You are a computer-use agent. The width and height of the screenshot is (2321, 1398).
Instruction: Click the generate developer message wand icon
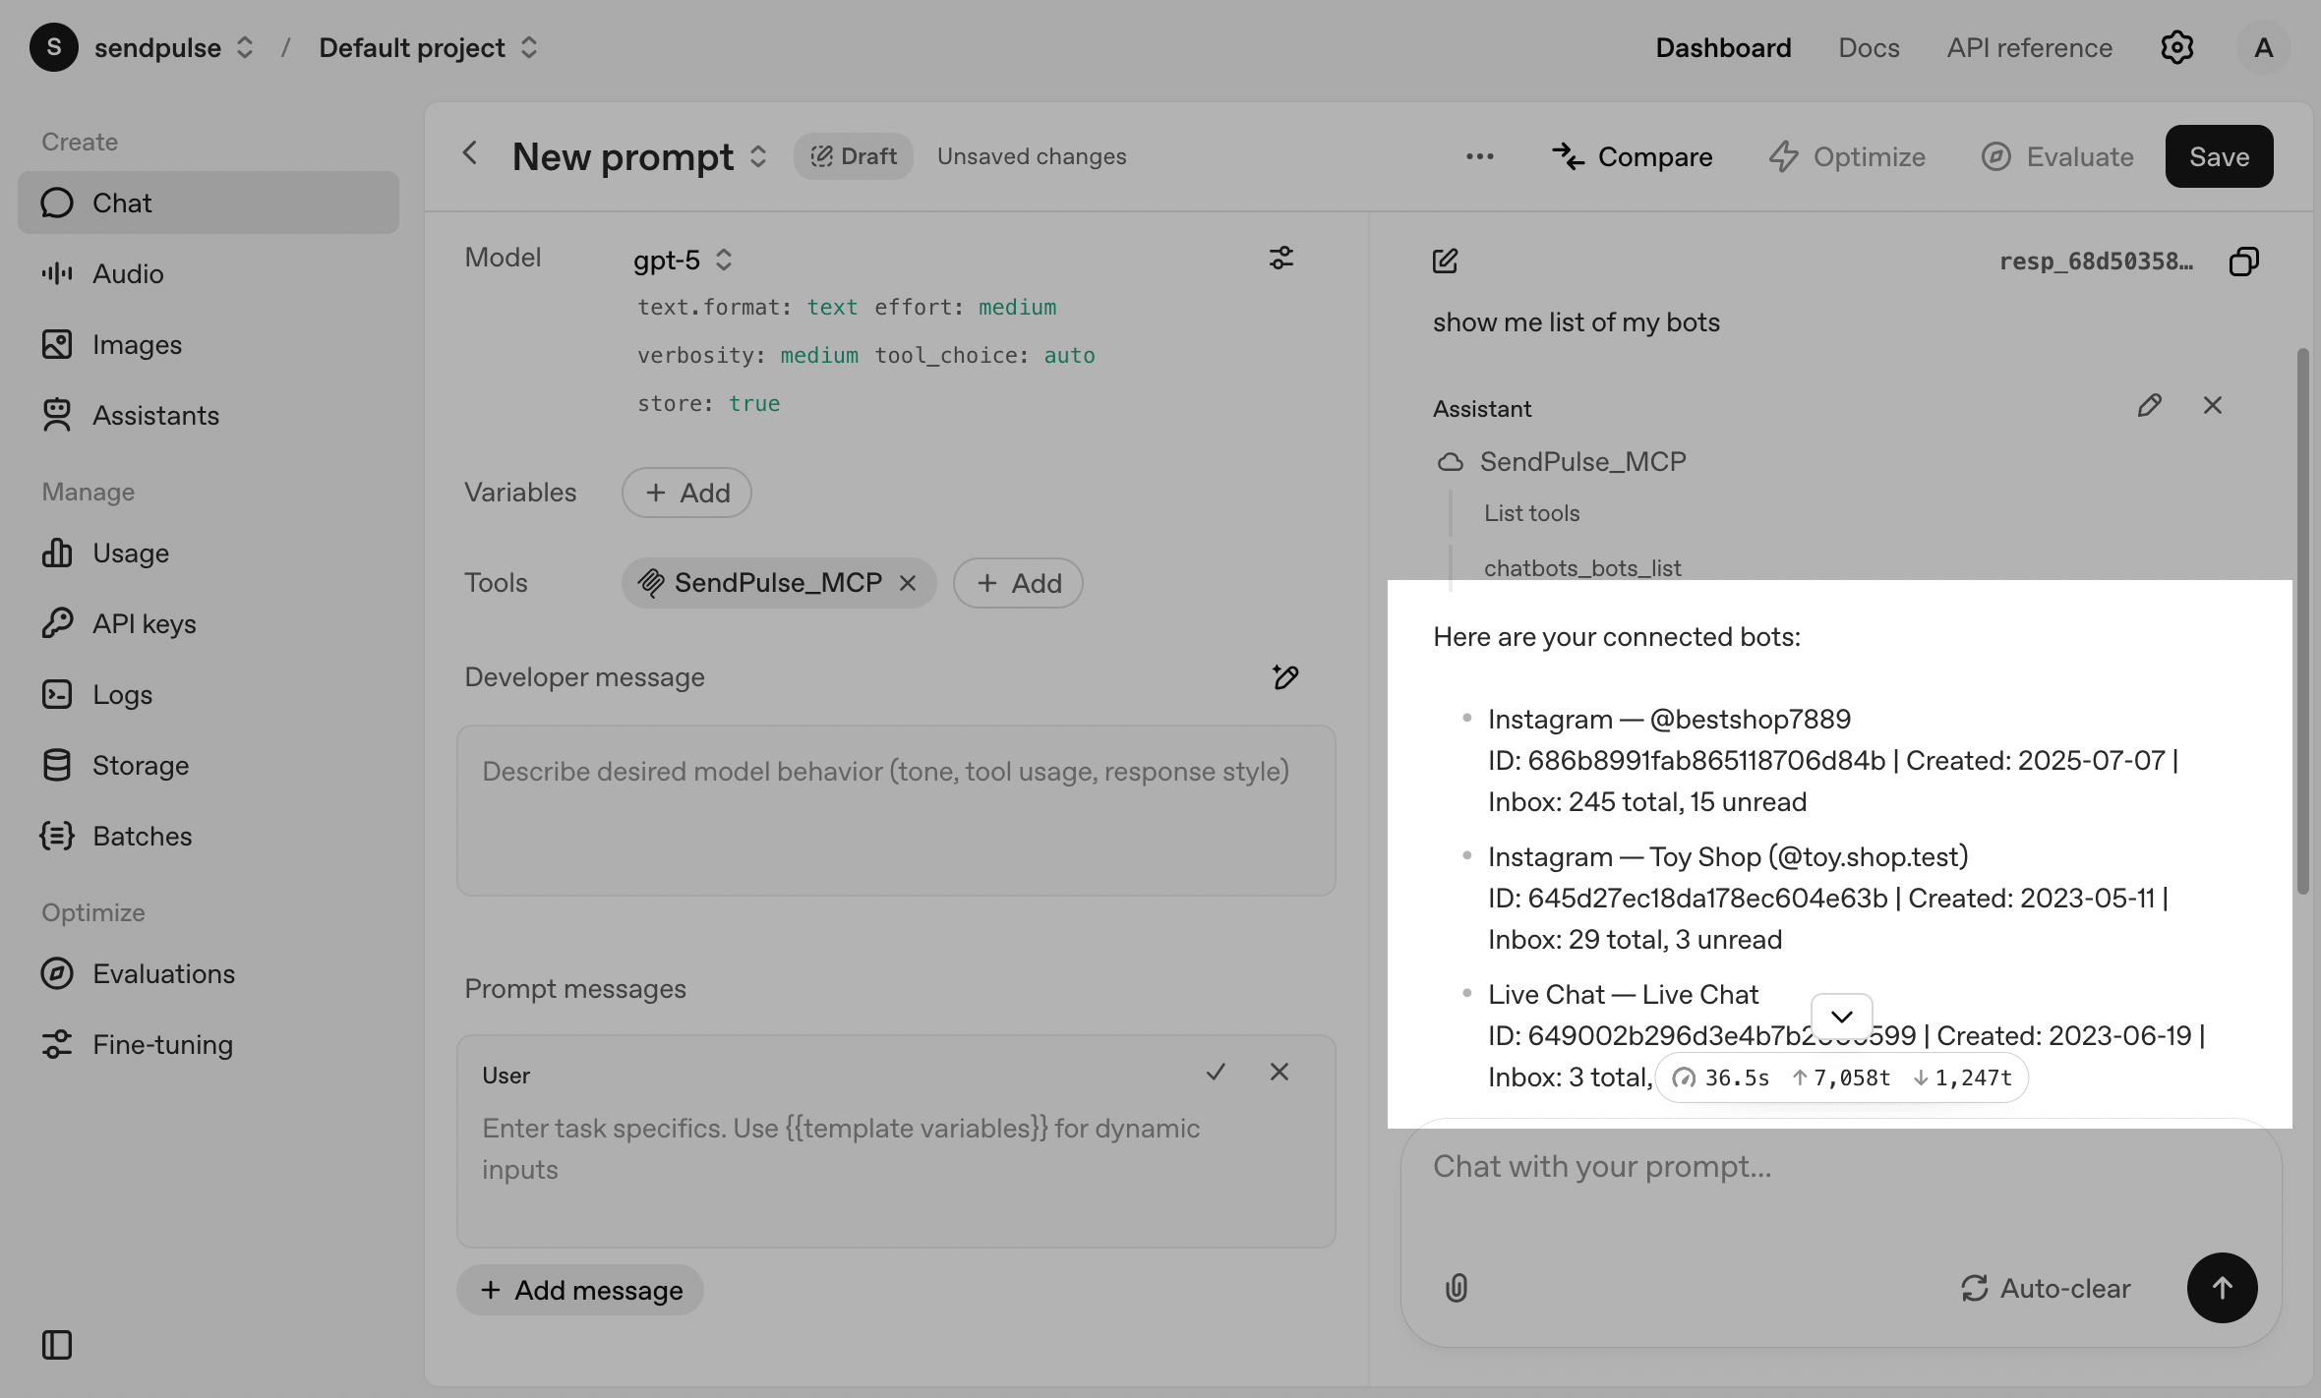1285,677
